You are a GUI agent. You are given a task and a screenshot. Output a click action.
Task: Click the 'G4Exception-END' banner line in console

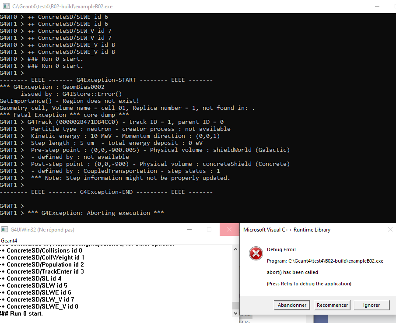(106, 192)
